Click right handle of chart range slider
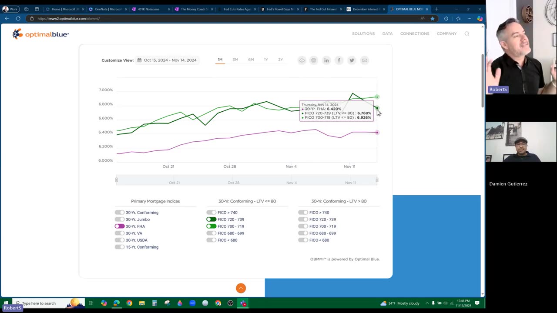This screenshot has width=557, height=313. point(377,180)
